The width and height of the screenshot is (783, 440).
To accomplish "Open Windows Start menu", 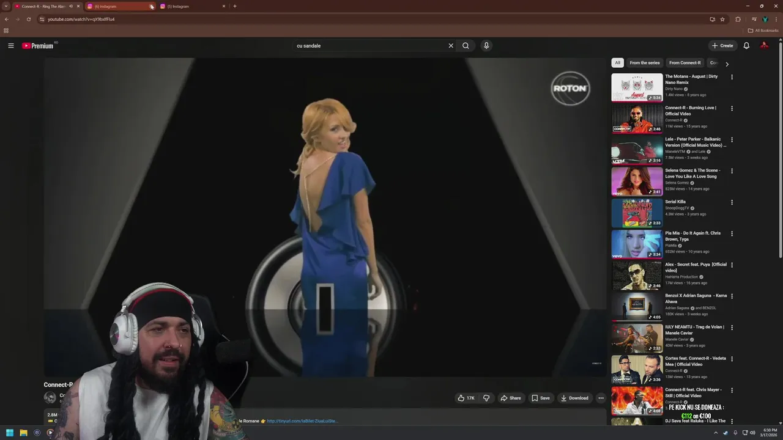I will pos(10,433).
